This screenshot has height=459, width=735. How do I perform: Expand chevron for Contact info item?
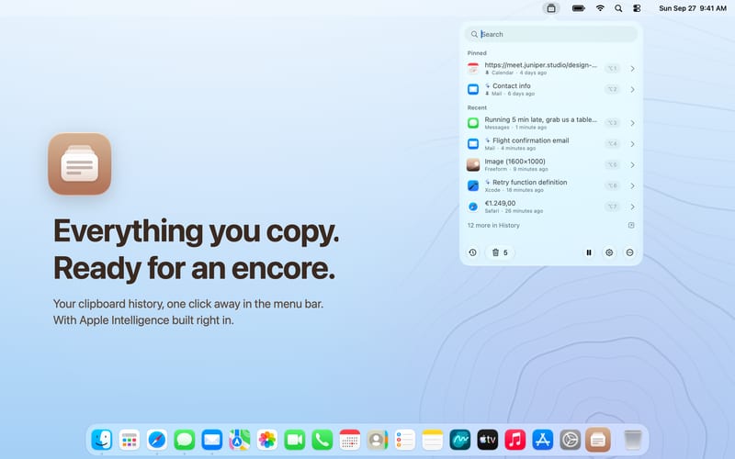632,89
